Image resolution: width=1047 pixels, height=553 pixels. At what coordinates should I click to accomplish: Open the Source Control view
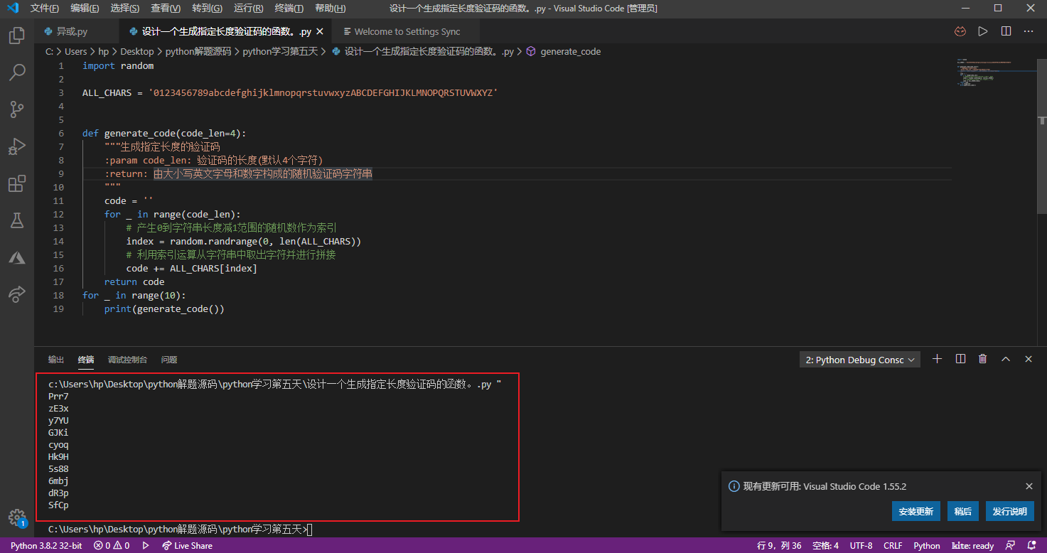(16, 109)
